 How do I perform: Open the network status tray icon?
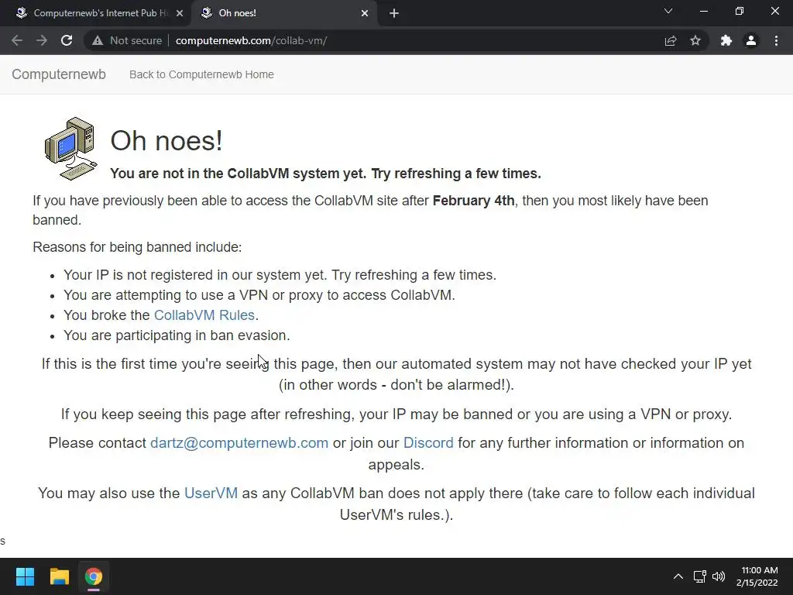[x=699, y=576]
